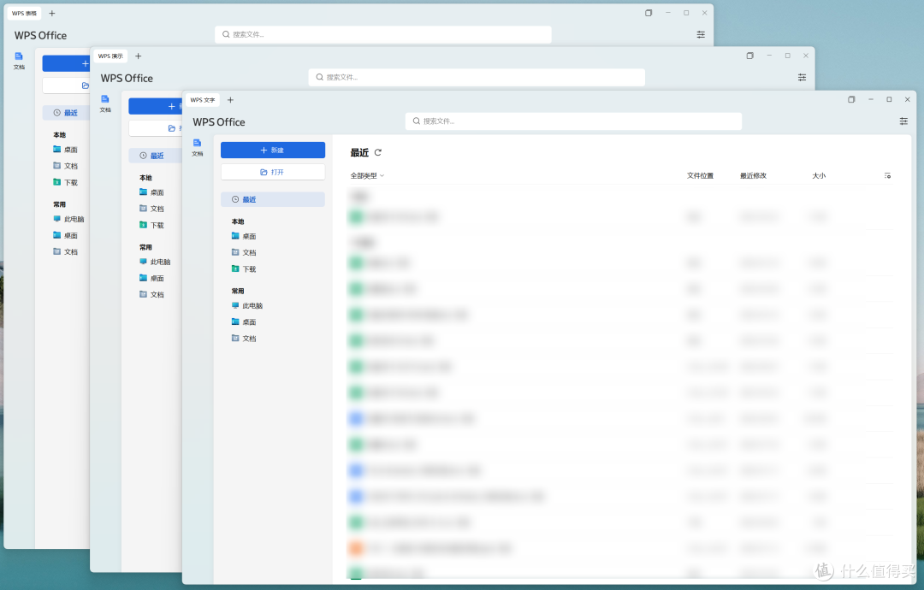Click 文档 sidebar icon in WPS 演示 window

(x=105, y=103)
